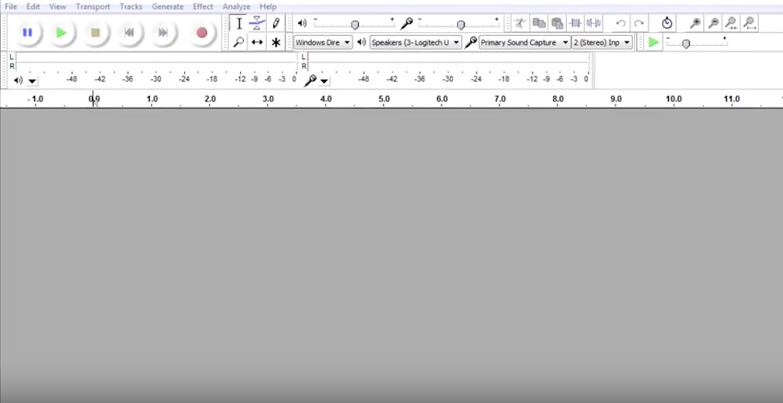Fit entire project in window
783x403 pixels.
[x=749, y=23]
